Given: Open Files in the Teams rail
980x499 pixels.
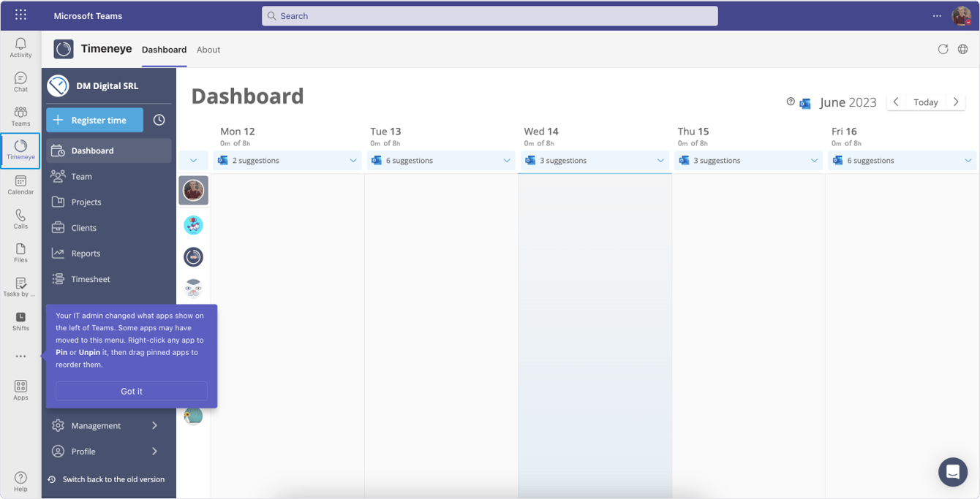Looking at the screenshot, I should (20, 254).
